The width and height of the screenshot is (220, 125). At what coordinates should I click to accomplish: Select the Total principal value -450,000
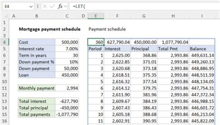67,108
